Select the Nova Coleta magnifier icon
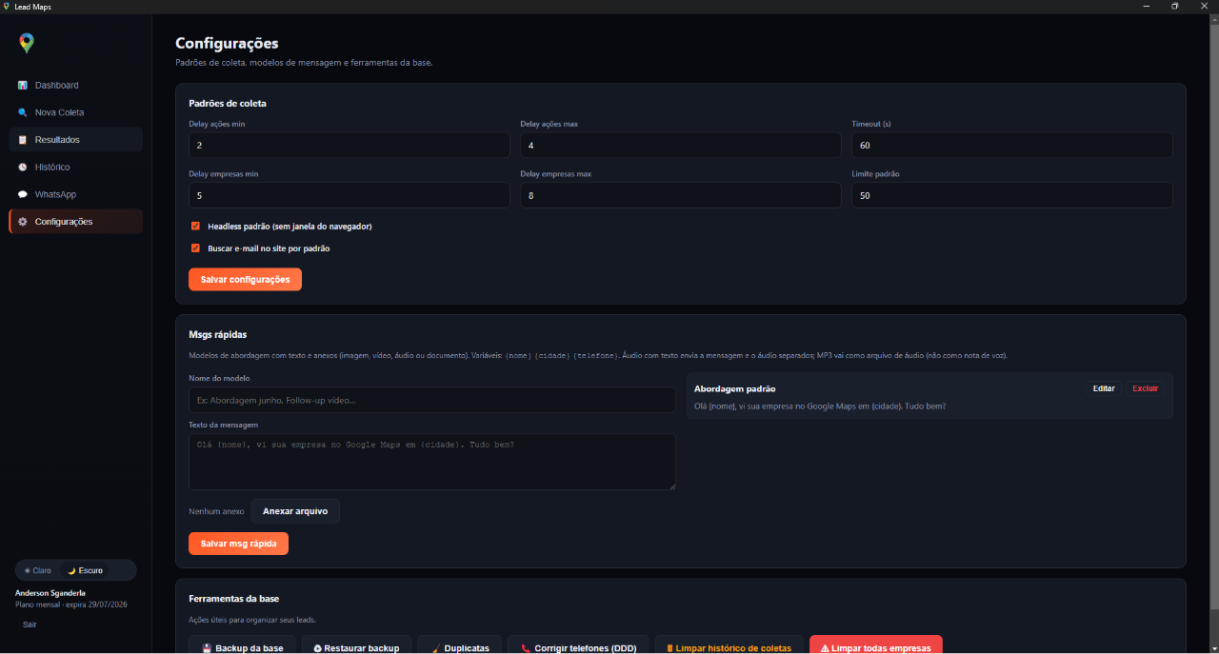1219x654 pixels. coord(23,112)
